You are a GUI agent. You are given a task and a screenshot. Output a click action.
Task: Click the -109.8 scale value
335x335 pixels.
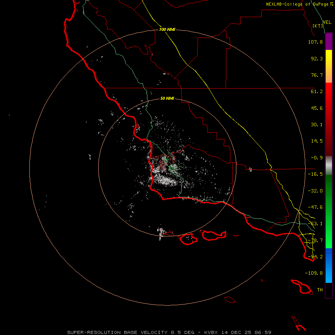click(314, 273)
